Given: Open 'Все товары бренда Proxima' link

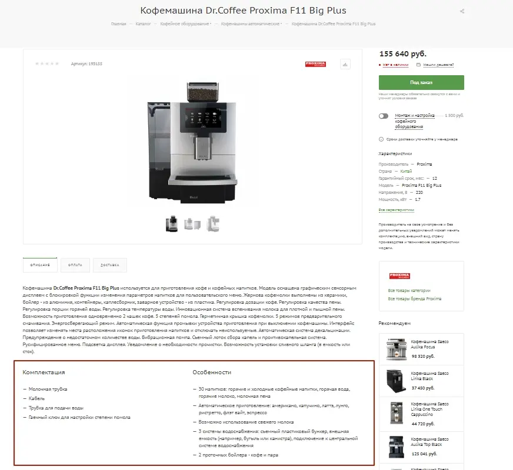Looking at the screenshot, I should (415, 299).
